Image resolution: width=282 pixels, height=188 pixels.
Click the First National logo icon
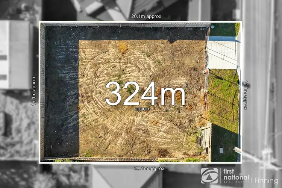(210, 176)
